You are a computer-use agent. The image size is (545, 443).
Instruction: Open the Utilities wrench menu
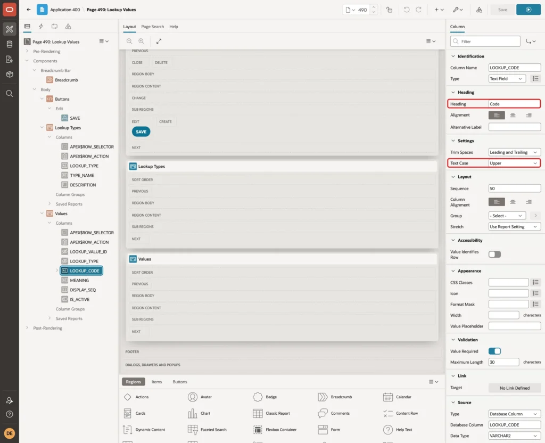(x=457, y=10)
